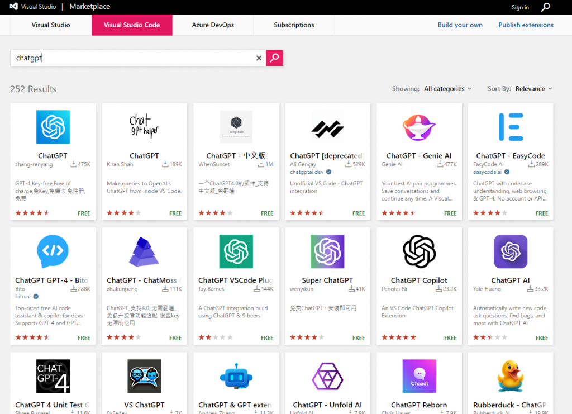572x414 pixels.
Task: Click the ChatGPT Reborn title
Action: (x=419, y=405)
